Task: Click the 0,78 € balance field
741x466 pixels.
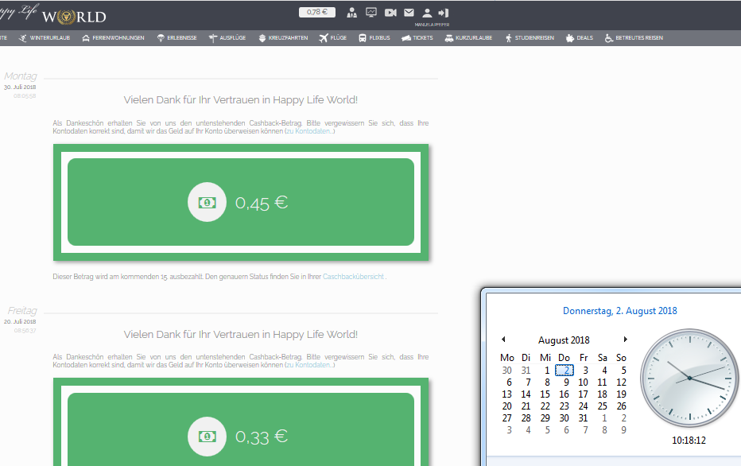Action: pyautogui.click(x=317, y=13)
